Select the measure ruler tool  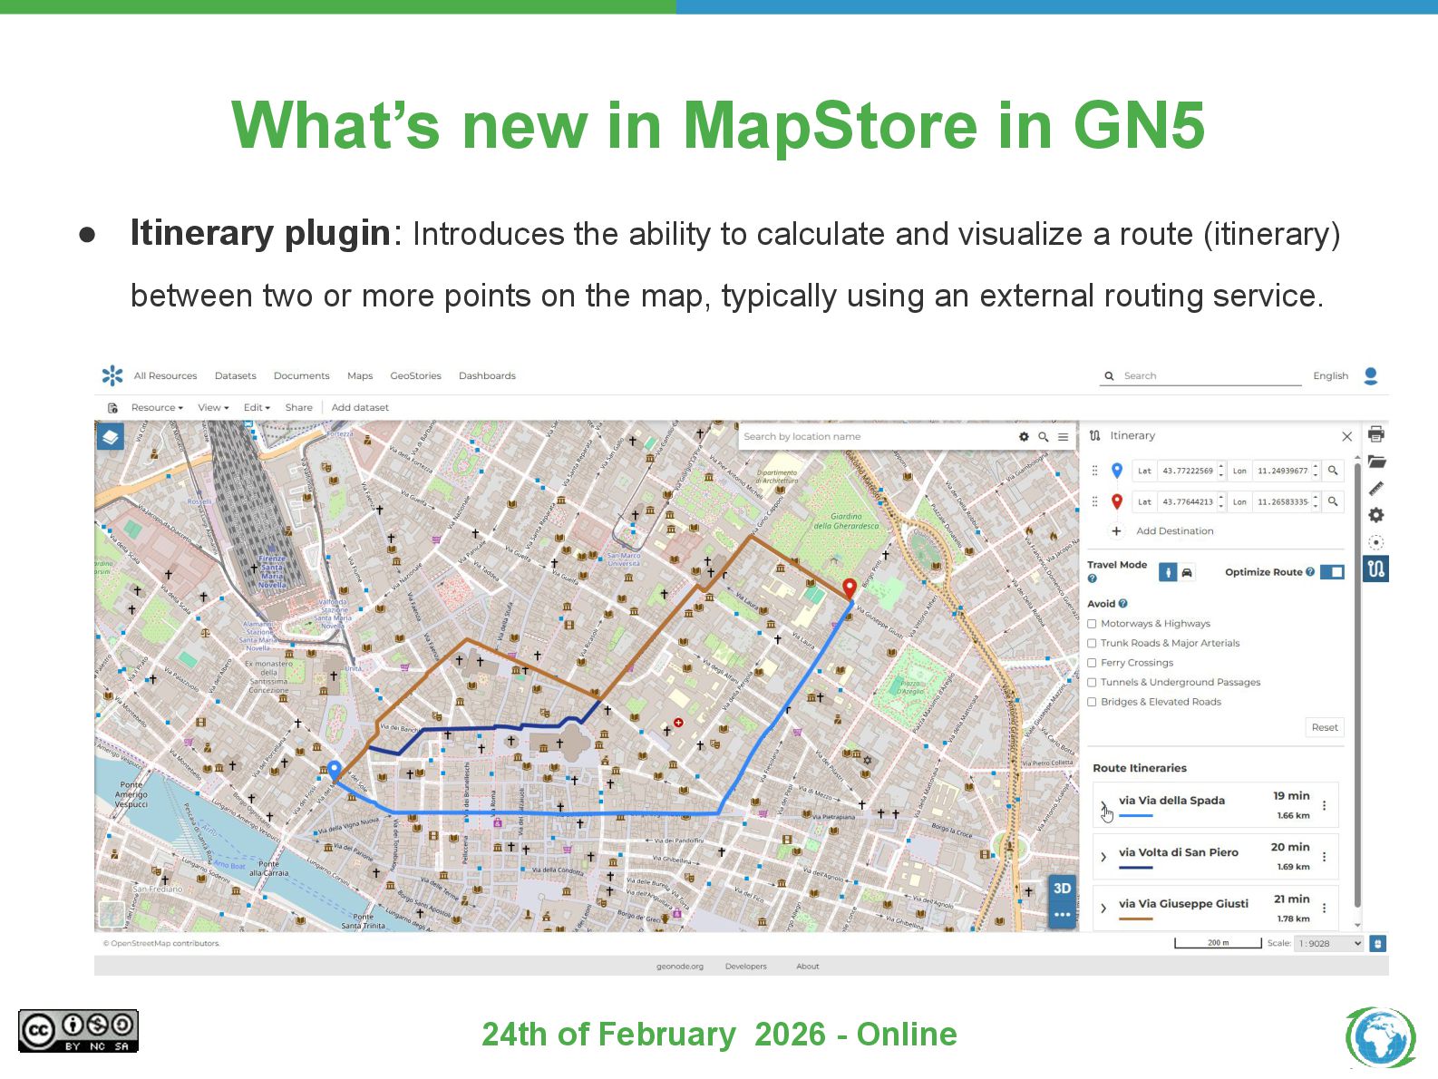click(1376, 488)
